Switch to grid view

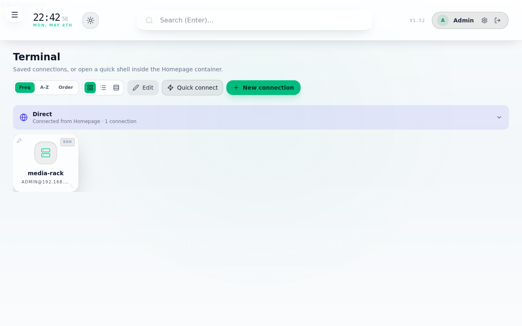90,88
